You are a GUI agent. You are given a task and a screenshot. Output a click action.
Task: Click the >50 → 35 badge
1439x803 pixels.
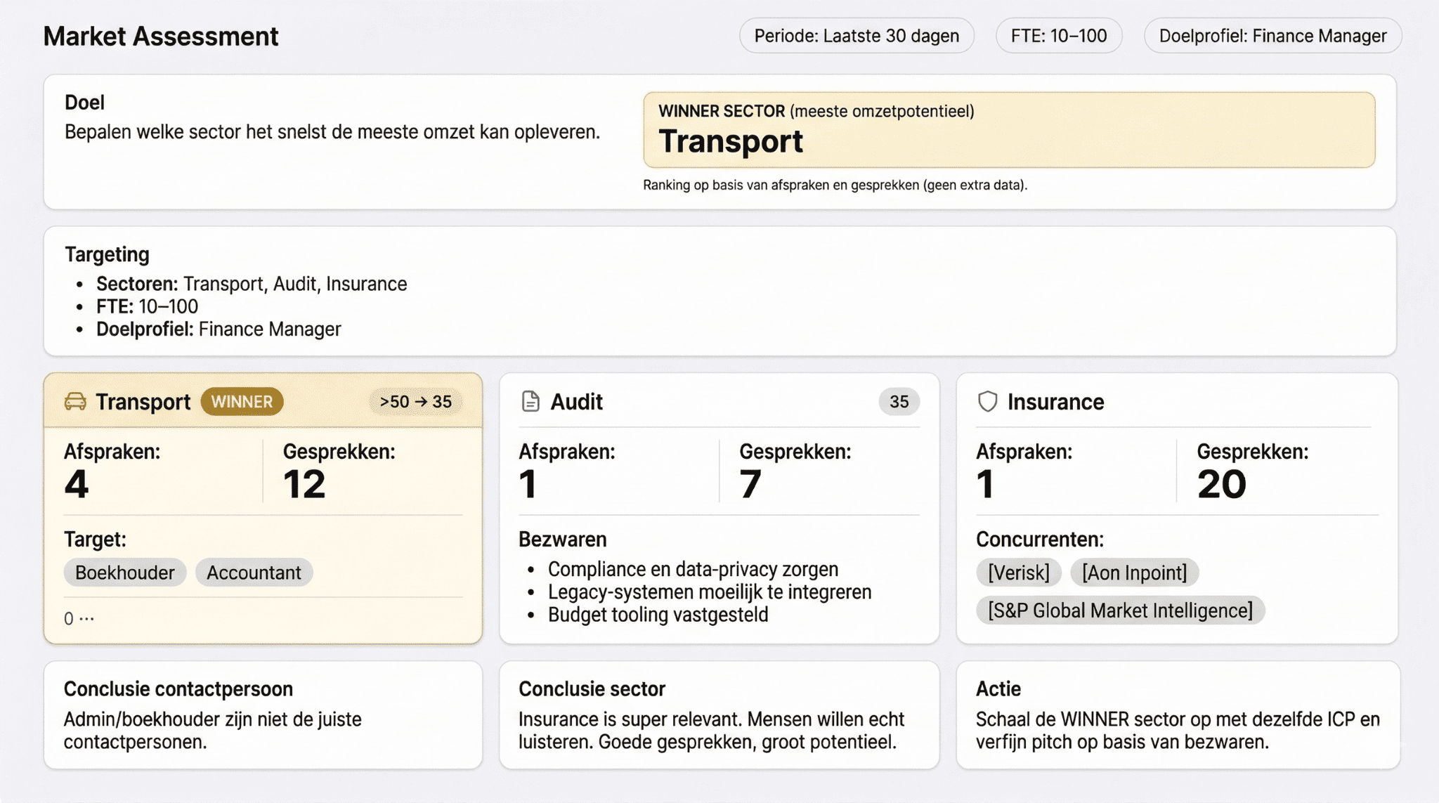(415, 401)
